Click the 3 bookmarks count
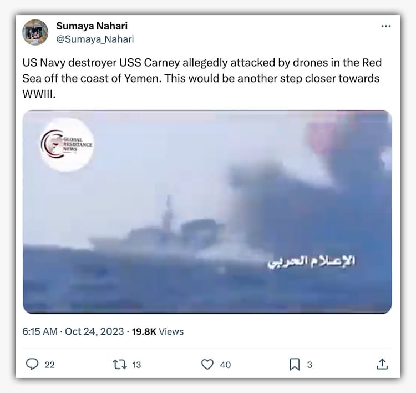This screenshot has width=416, height=393. tap(310, 365)
